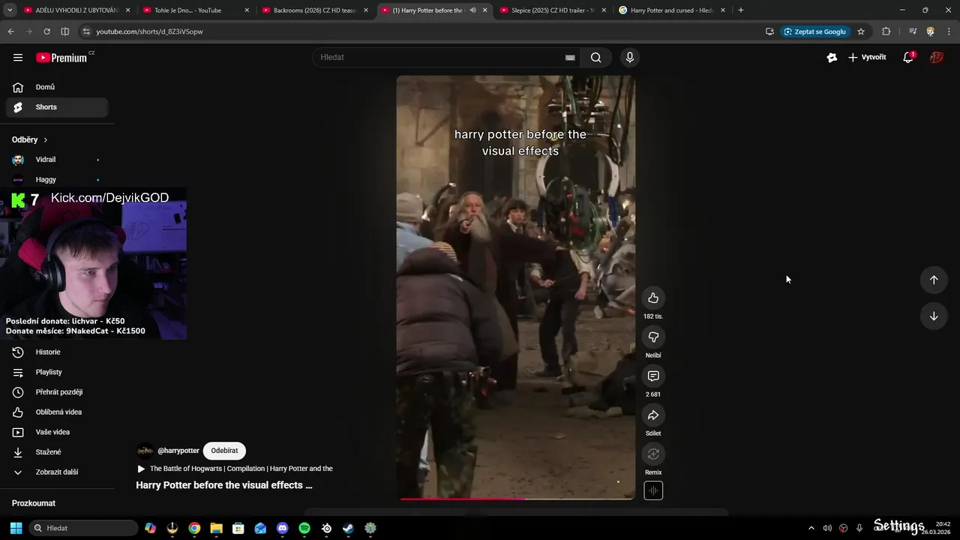Open the notifications bell

coord(908,58)
